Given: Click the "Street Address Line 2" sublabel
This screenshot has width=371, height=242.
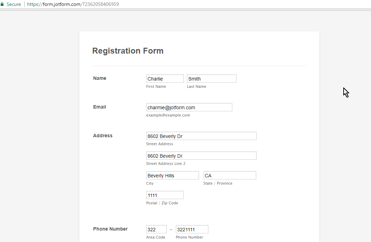Looking at the screenshot, I should (x=166, y=164).
